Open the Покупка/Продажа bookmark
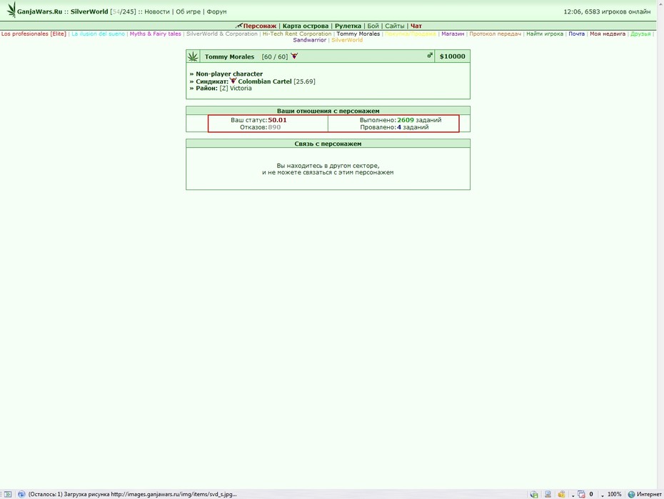The height and width of the screenshot is (499, 664). point(411,34)
